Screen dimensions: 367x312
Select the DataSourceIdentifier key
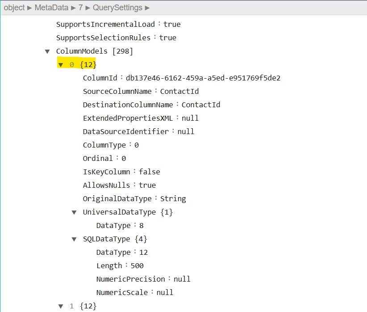pyautogui.click(x=126, y=131)
